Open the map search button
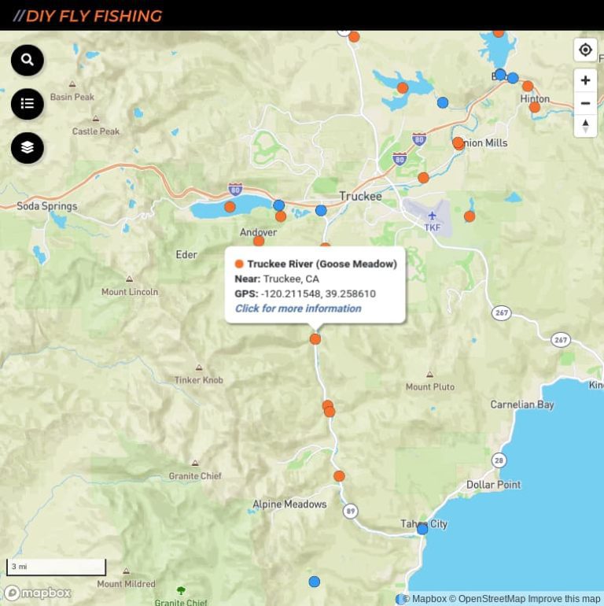Viewport: 604px width, 606px height. pos(28,60)
